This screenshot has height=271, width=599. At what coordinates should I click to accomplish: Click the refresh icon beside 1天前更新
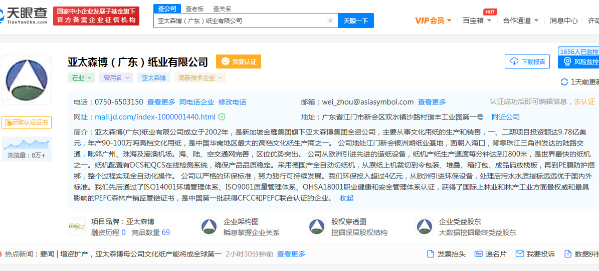pos(564,81)
